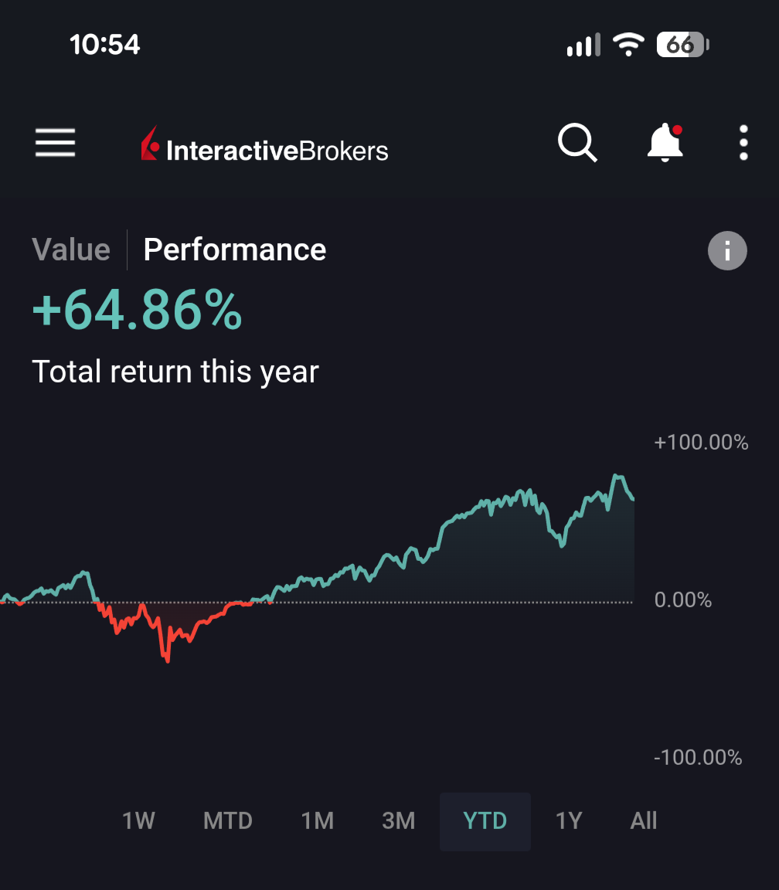779x890 pixels.
Task: Show the All time range
Action: tap(644, 820)
